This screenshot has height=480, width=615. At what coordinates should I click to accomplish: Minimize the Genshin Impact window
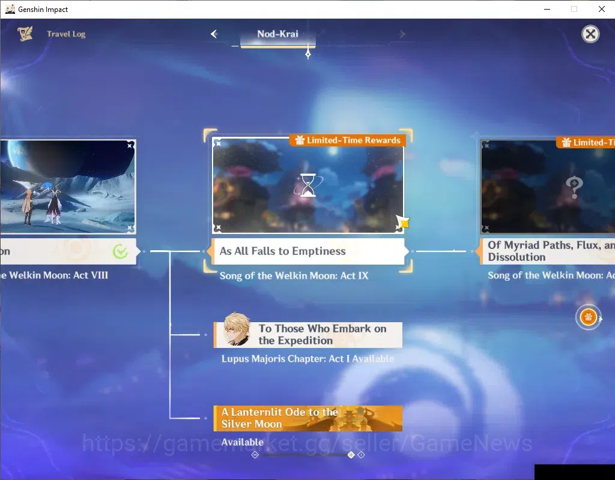pyautogui.click(x=547, y=9)
